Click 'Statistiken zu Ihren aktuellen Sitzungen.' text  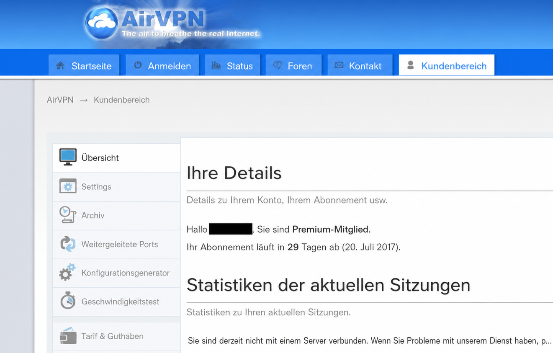pos(269,312)
